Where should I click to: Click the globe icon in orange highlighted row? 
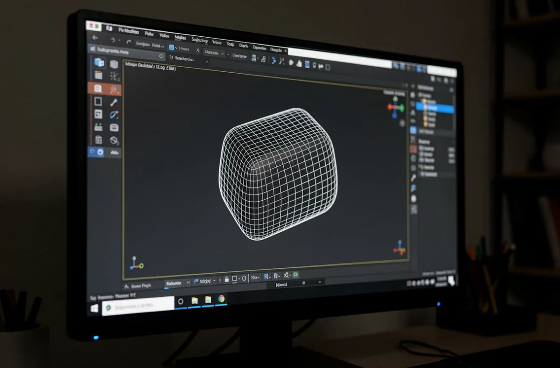coord(114,90)
